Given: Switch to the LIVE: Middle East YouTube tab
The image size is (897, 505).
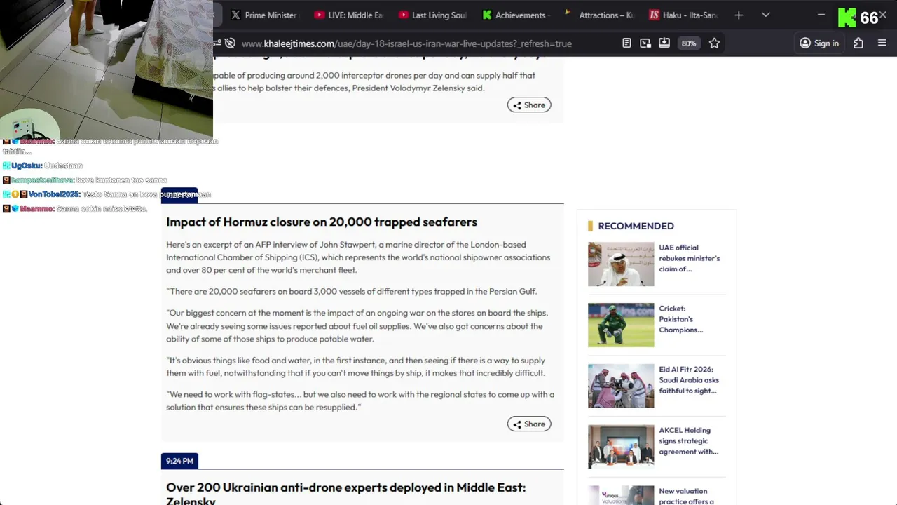Looking at the screenshot, I should [348, 15].
